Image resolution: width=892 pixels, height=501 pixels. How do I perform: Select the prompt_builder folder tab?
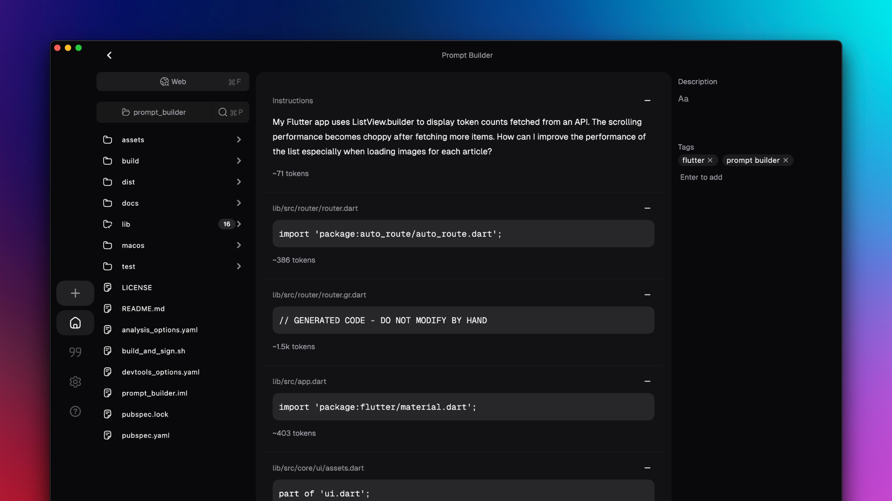click(x=154, y=112)
